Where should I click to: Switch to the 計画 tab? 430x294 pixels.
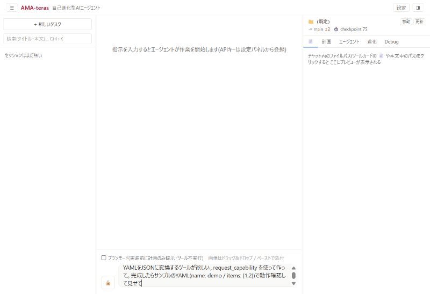[x=326, y=42]
